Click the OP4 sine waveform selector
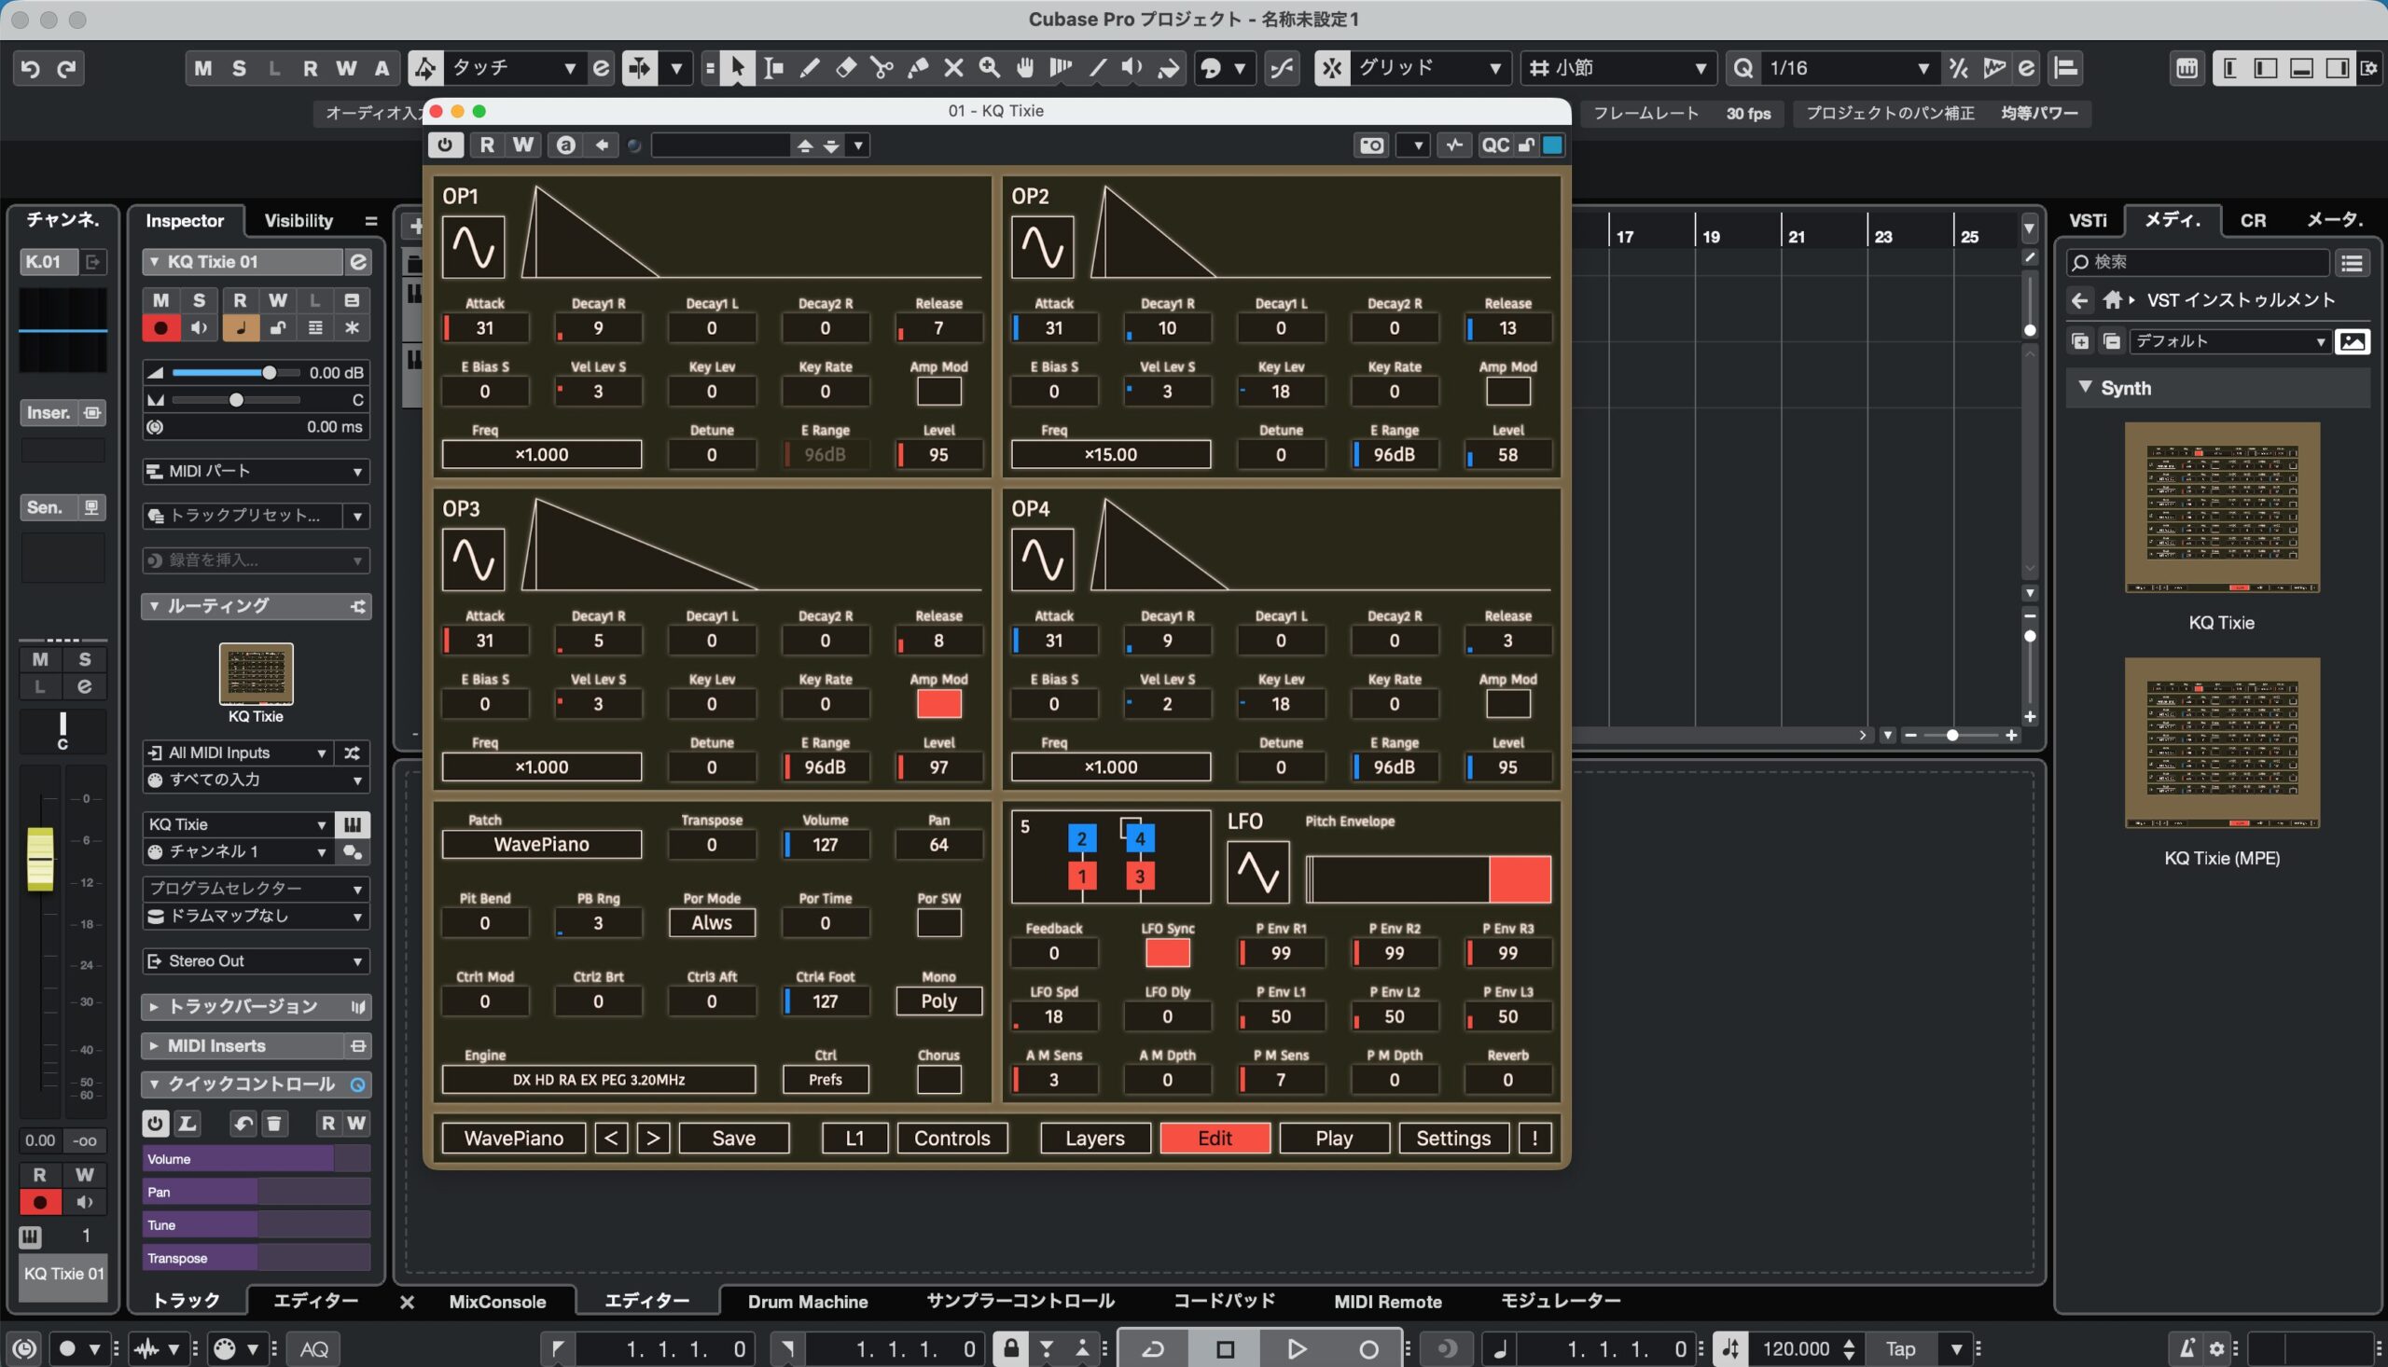 [1042, 559]
